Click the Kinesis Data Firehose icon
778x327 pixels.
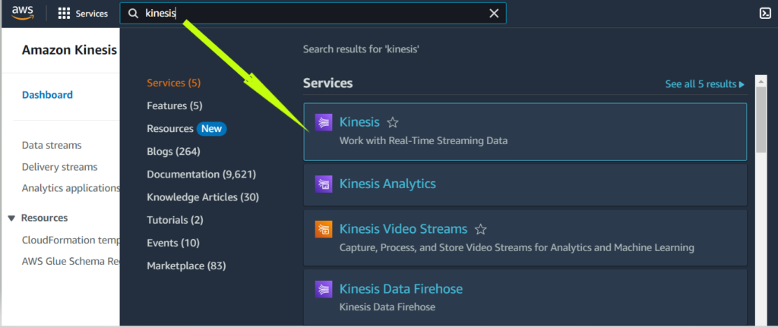324,289
